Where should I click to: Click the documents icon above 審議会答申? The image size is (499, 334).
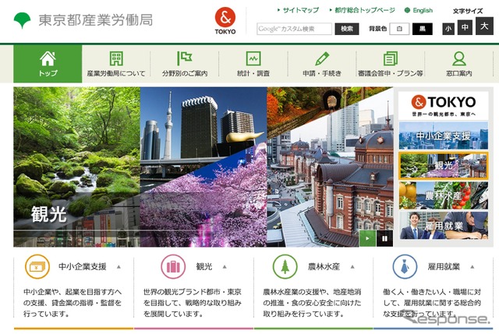pos(391,59)
